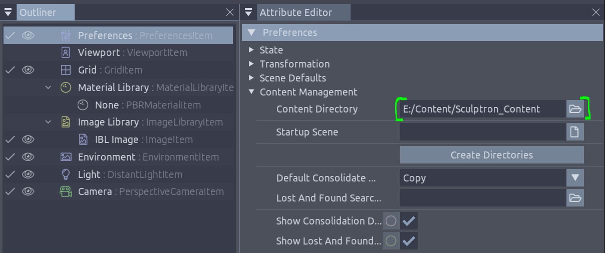Click the Grid item icon
The width and height of the screenshot is (605, 253).
[x=66, y=70]
